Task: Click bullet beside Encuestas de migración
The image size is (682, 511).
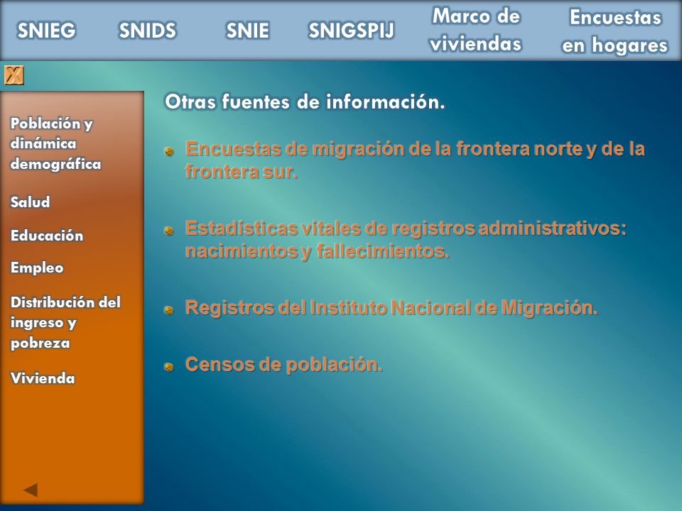Action: pyautogui.click(x=169, y=151)
